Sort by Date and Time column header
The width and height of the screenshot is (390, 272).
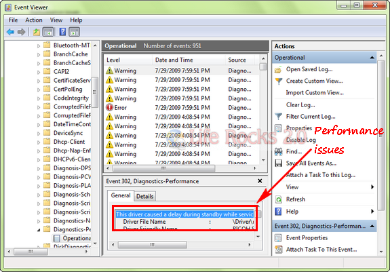click(x=189, y=60)
